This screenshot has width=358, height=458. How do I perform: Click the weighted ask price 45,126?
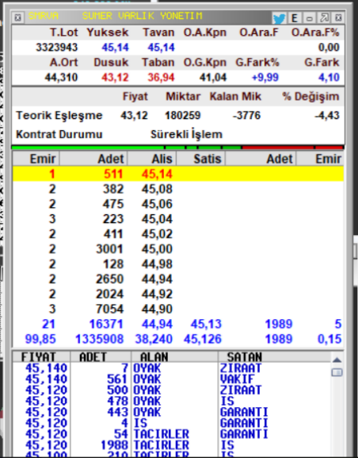click(x=203, y=339)
